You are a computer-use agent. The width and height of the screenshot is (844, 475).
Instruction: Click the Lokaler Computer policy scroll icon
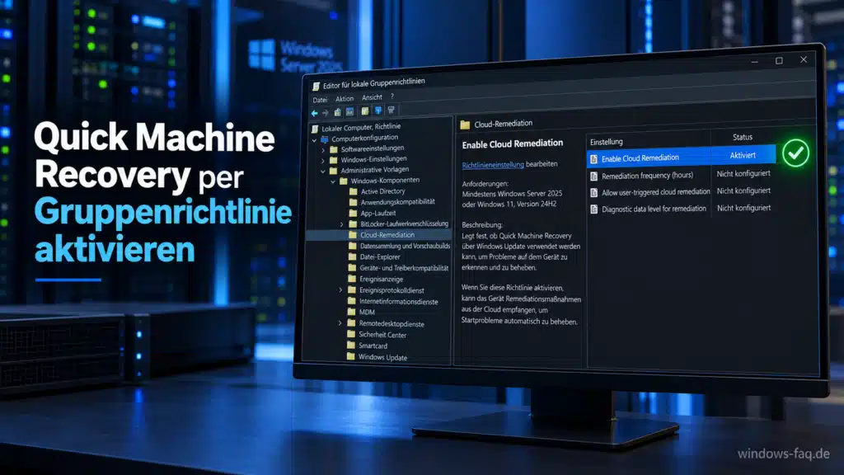(315, 129)
